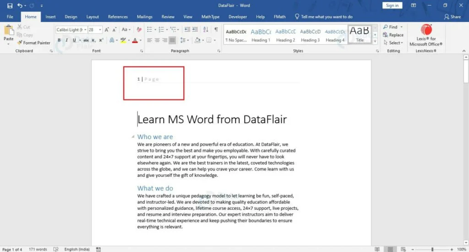Toggle Show/Hide paragraph marks
Image resolution: width=469 pixels, height=252 pixels.
click(216, 29)
